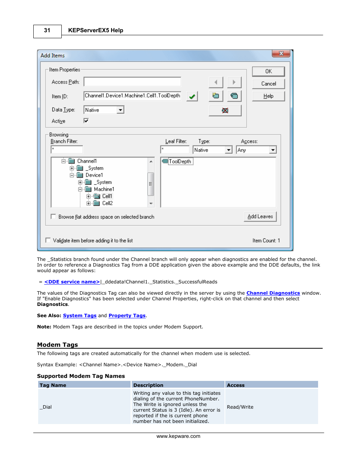
Task: Click the previous item left arrow button
Action: (x=216, y=82)
